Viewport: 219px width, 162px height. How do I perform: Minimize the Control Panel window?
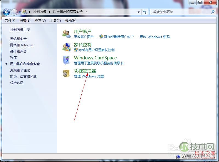coord(193,2)
